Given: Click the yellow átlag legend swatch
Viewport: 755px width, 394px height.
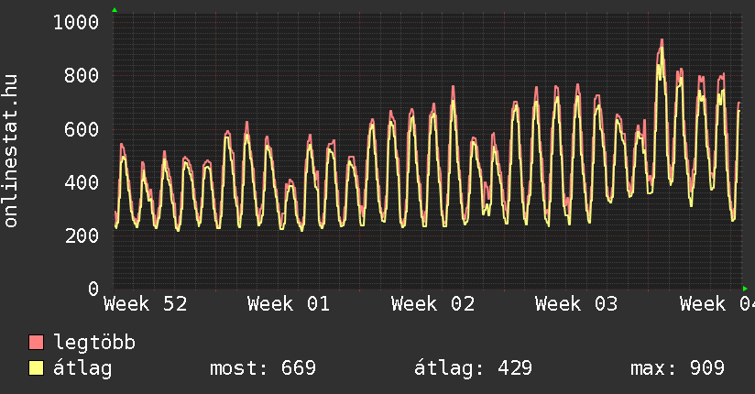Looking at the screenshot, I should tap(37, 368).
